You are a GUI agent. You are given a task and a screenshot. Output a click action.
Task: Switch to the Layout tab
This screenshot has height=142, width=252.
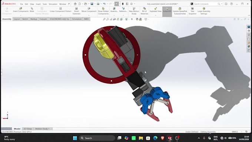pos(17,19)
